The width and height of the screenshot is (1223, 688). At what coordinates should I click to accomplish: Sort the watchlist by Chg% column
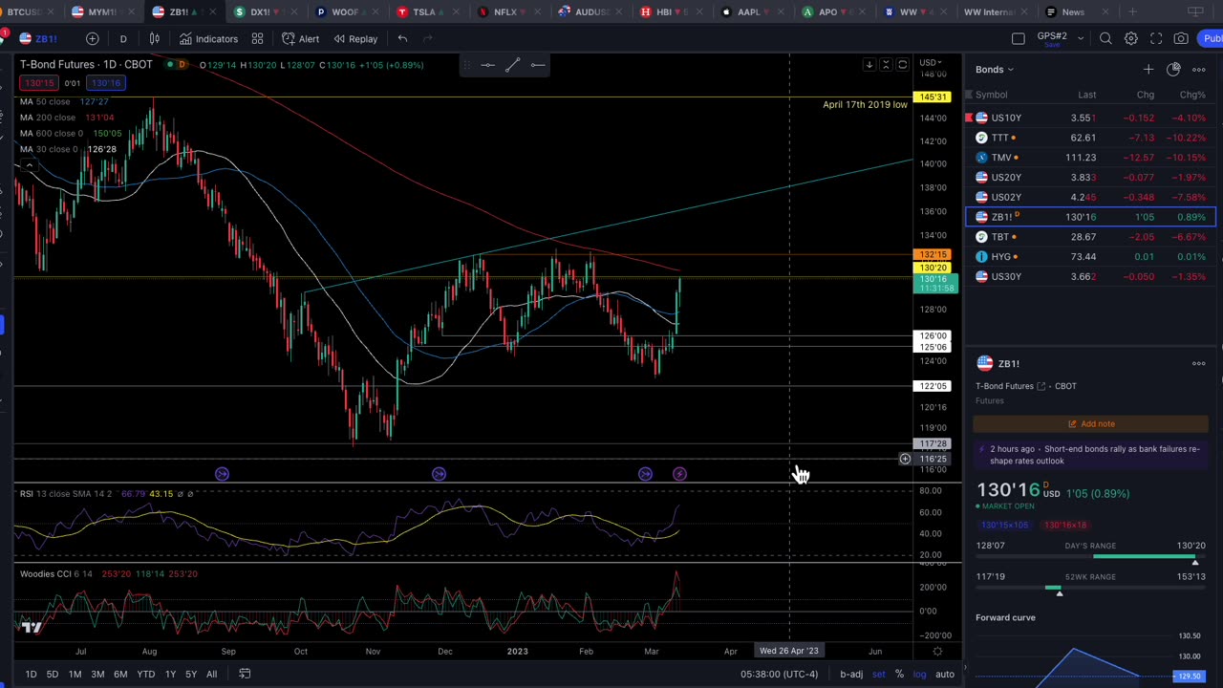pos(1192,95)
